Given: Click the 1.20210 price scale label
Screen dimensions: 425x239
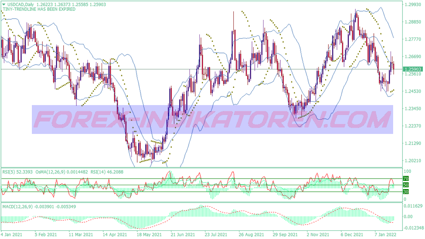Looking at the screenshot, I should (x=412, y=161).
